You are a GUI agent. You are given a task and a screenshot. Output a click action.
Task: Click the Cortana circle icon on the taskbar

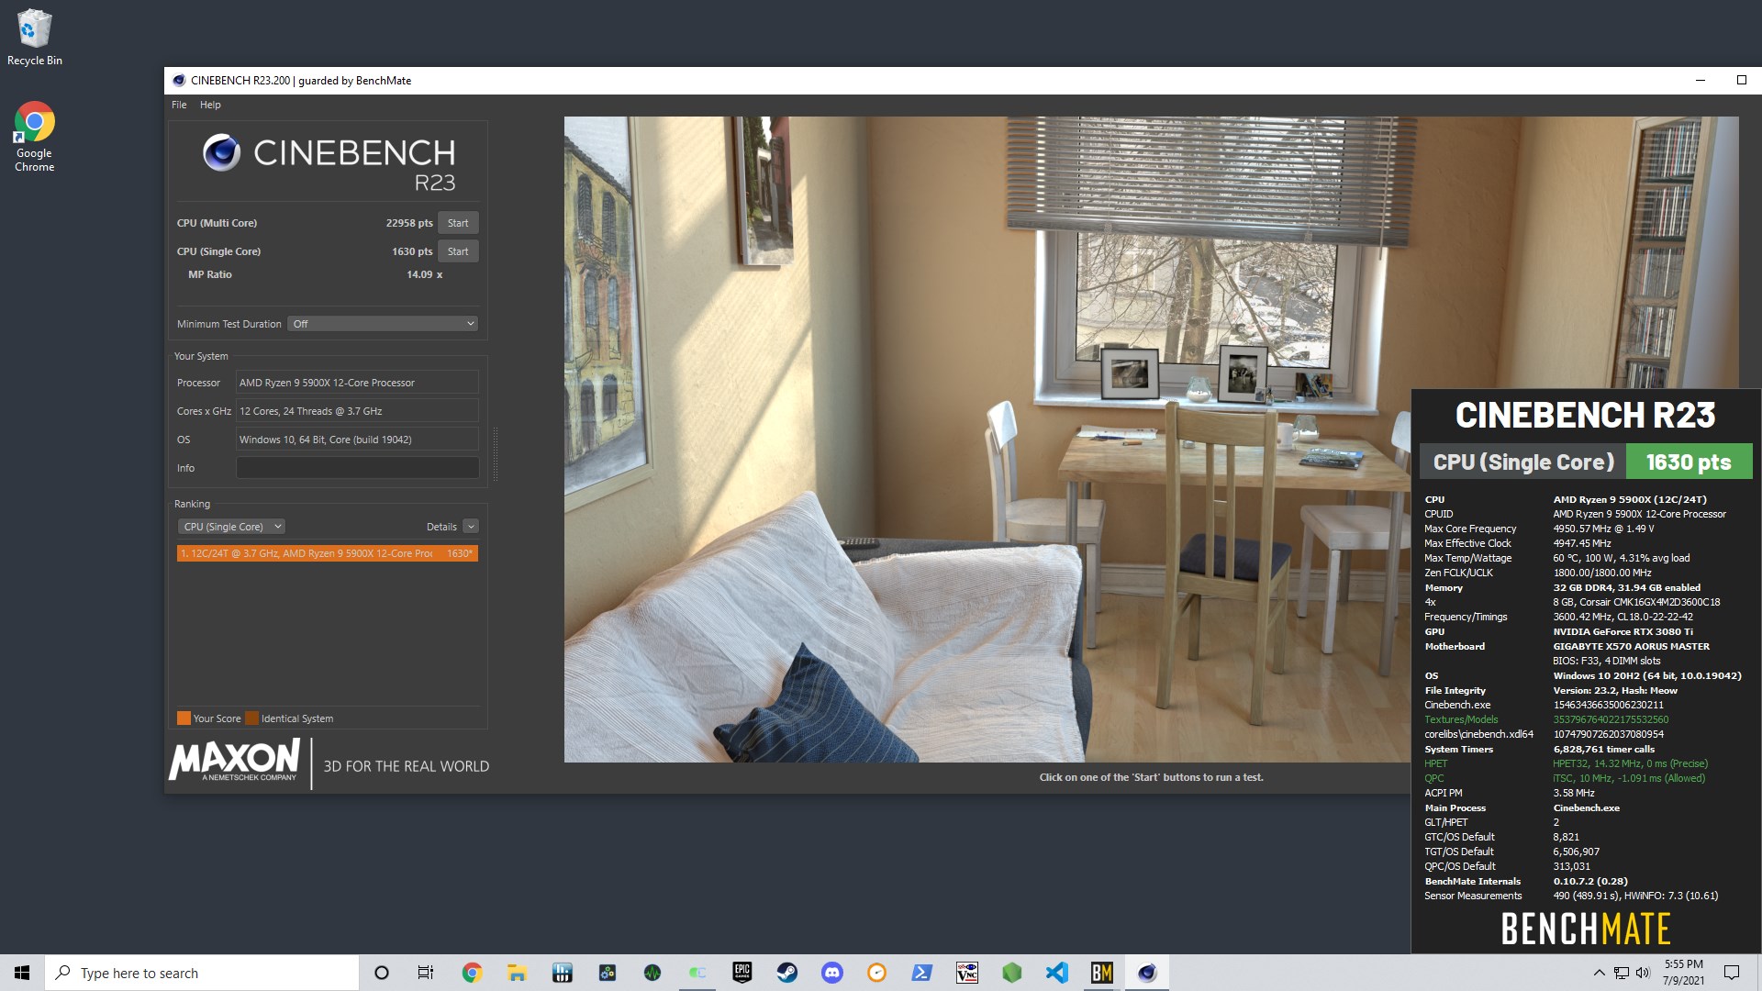click(382, 973)
